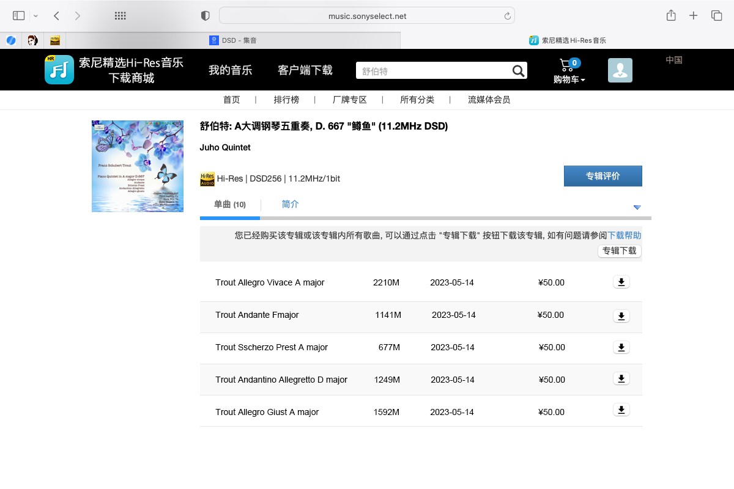Viewport: 734px width, 489px height.
Task: Open 我的音乐 in the header
Action: tap(231, 70)
